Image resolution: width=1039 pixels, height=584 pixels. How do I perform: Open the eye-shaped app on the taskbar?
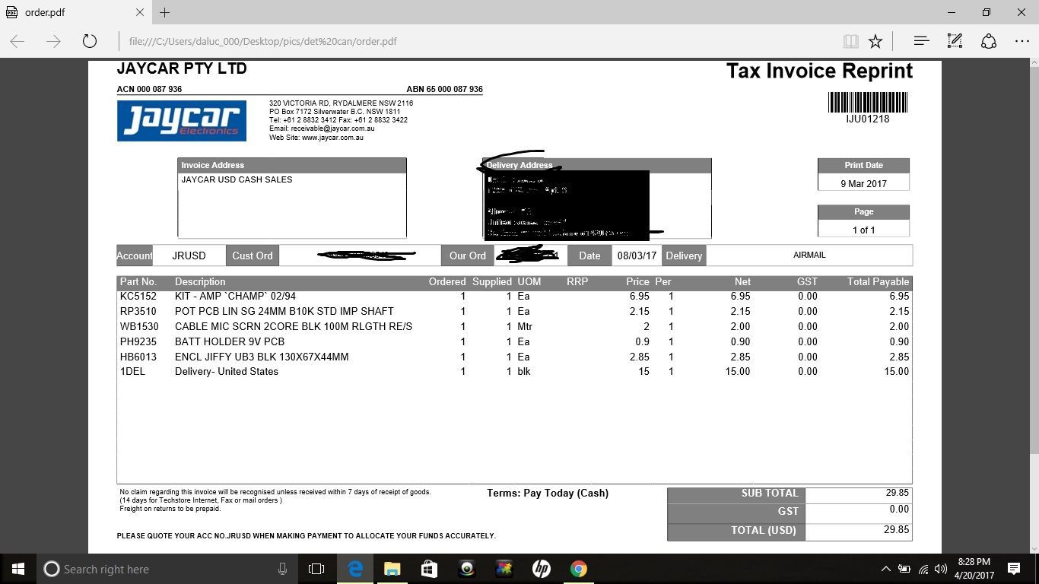pos(467,569)
